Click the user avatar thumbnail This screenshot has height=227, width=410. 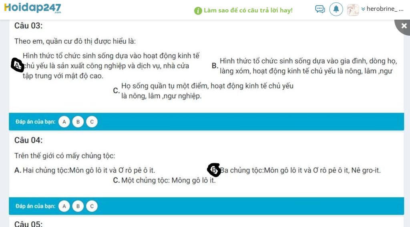(353, 10)
